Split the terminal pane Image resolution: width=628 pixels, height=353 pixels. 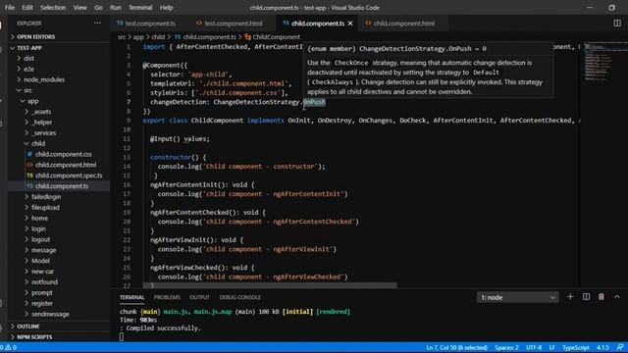coord(586,297)
